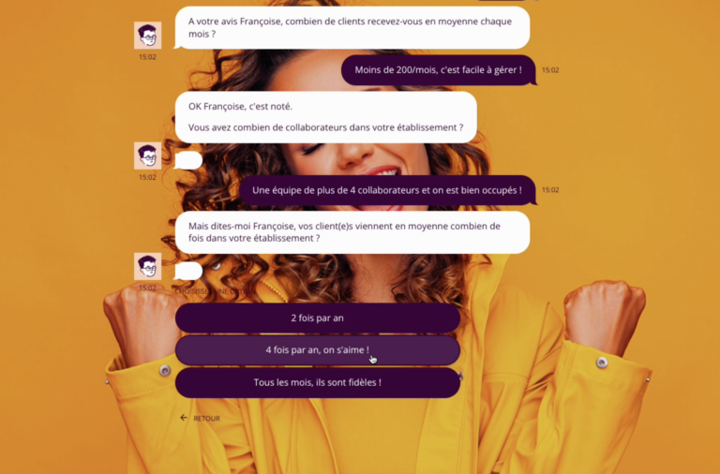
Task: Choose the "2 fois par an" option
Action: pyautogui.click(x=317, y=318)
